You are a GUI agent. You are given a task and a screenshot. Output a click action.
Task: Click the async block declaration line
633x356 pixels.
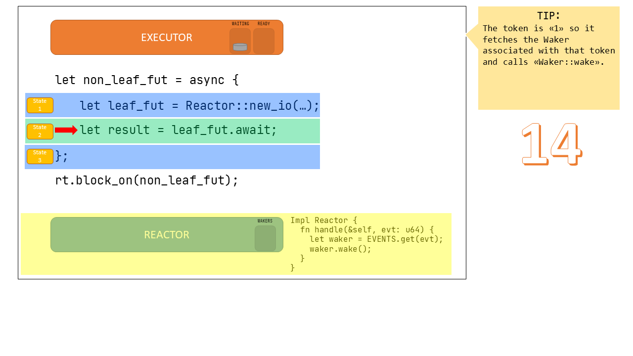146,80
